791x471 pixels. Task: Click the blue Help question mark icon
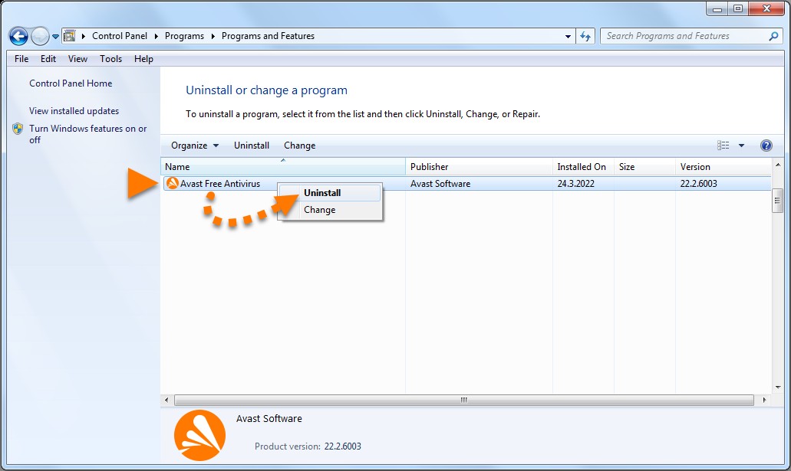pyautogui.click(x=766, y=145)
